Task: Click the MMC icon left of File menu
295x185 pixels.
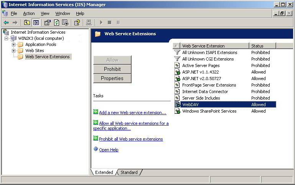Action: click(5, 13)
